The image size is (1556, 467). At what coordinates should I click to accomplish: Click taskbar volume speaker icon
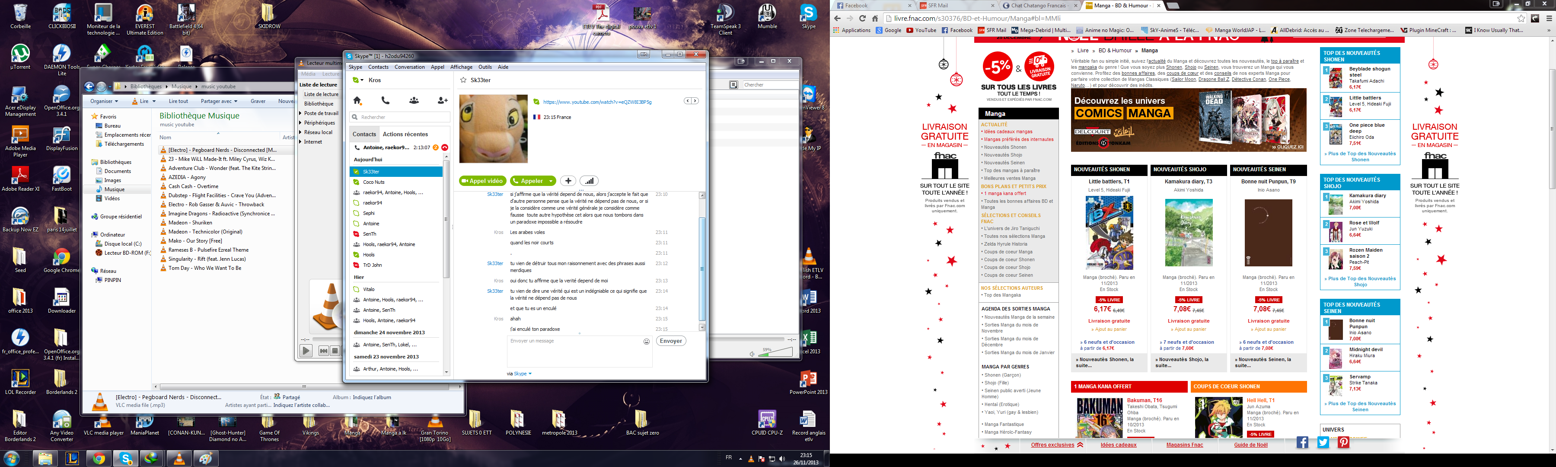coord(782,459)
